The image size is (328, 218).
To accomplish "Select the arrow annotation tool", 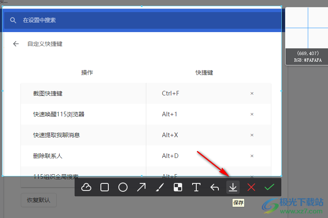I will [141, 187].
